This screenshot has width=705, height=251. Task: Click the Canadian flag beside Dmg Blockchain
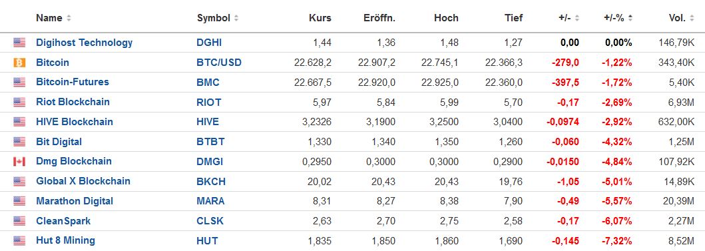click(x=19, y=162)
